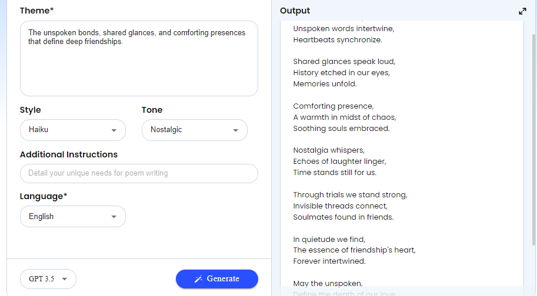
Task: Click the Language dropdown arrow icon
Action: (114, 217)
